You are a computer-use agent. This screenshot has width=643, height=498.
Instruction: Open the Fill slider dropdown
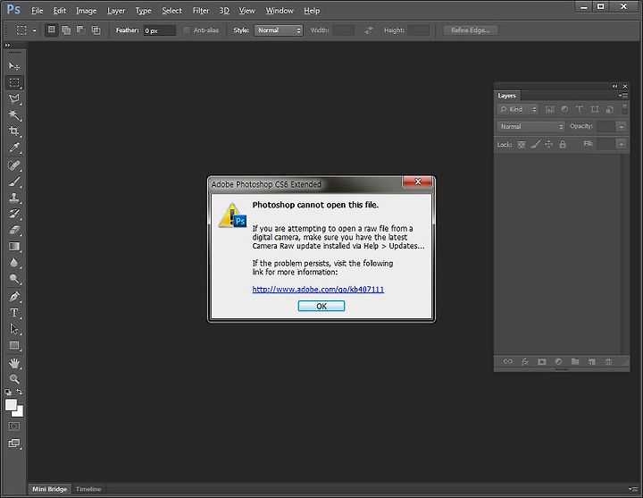coord(622,144)
